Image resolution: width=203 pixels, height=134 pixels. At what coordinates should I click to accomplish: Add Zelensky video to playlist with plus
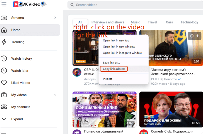[x=197, y=36]
